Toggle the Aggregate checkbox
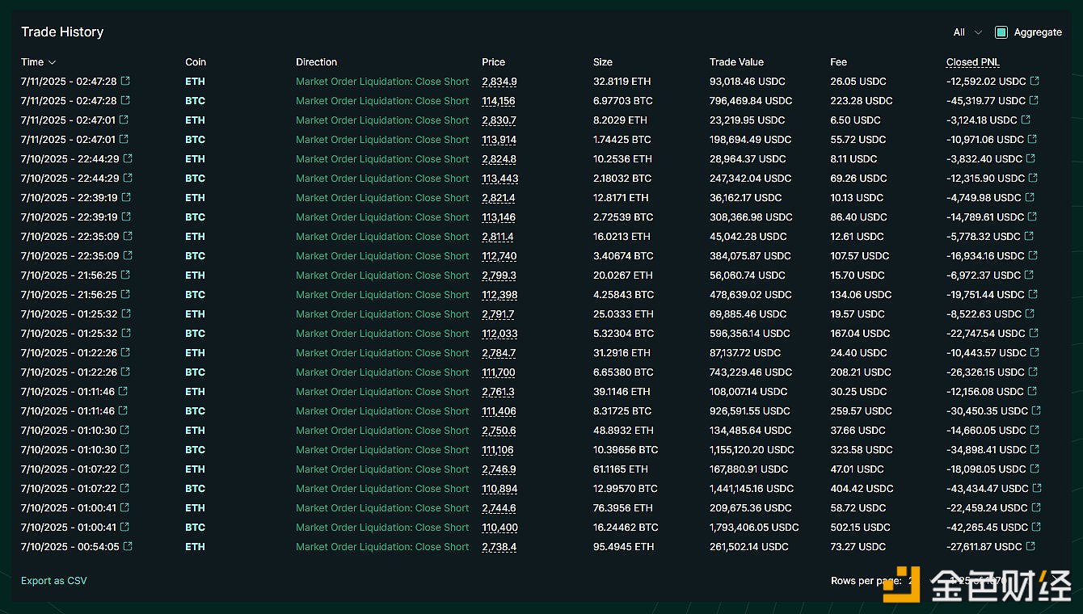 [x=1001, y=32]
